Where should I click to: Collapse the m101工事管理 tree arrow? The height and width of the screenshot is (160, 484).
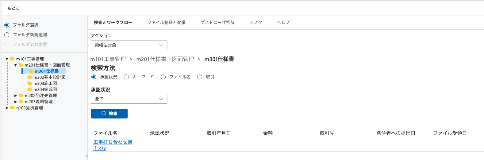click(x=7, y=59)
